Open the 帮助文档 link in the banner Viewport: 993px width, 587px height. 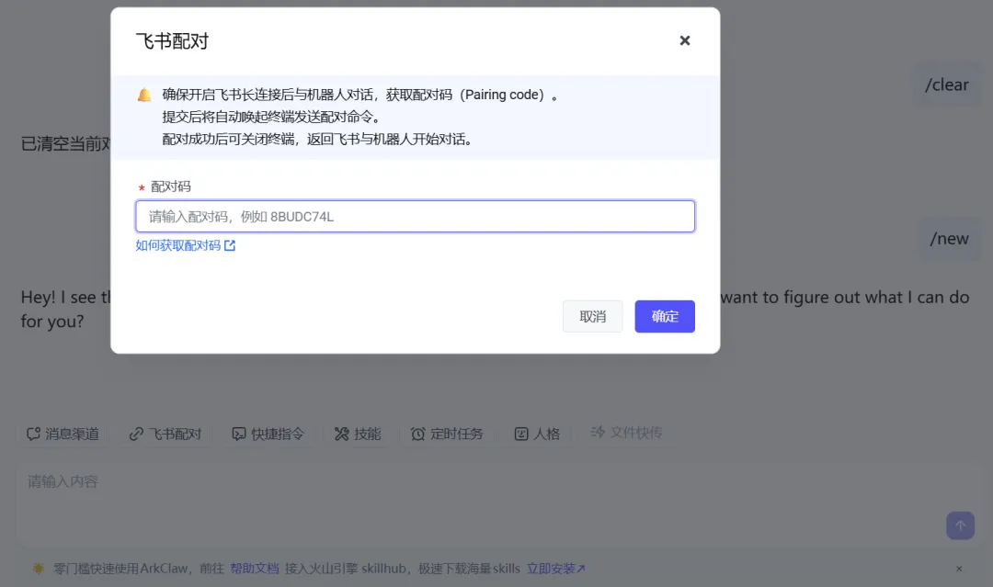[255, 569]
